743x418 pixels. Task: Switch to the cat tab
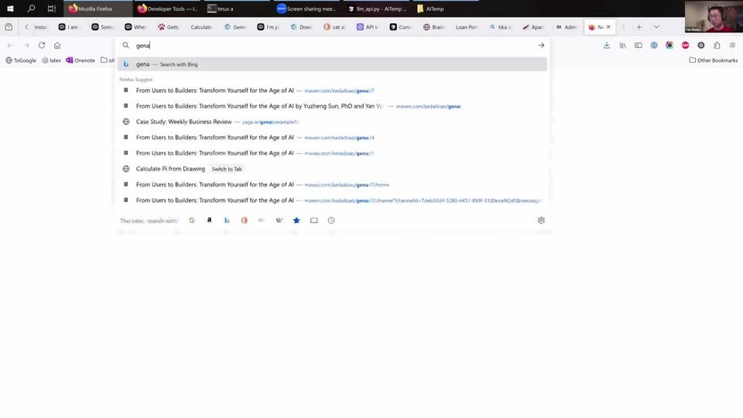(x=334, y=27)
